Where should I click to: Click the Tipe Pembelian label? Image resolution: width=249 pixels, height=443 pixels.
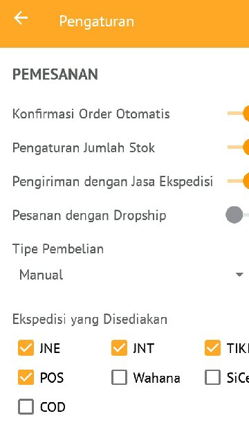[x=58, y=249]
